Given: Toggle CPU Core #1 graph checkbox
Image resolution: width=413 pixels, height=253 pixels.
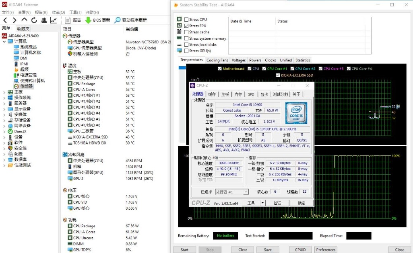Looking at the screenshot, I should (x=264, y=69).
